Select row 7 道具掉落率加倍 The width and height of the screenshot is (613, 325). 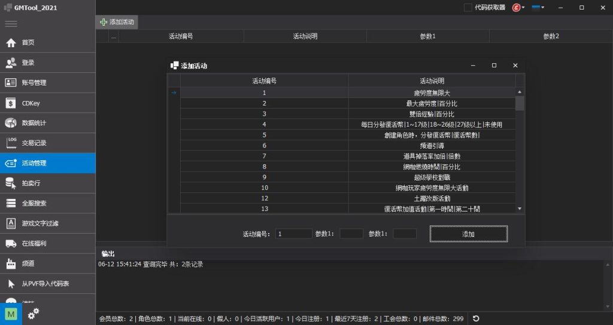pyautogui.click(x=348, y=156)
